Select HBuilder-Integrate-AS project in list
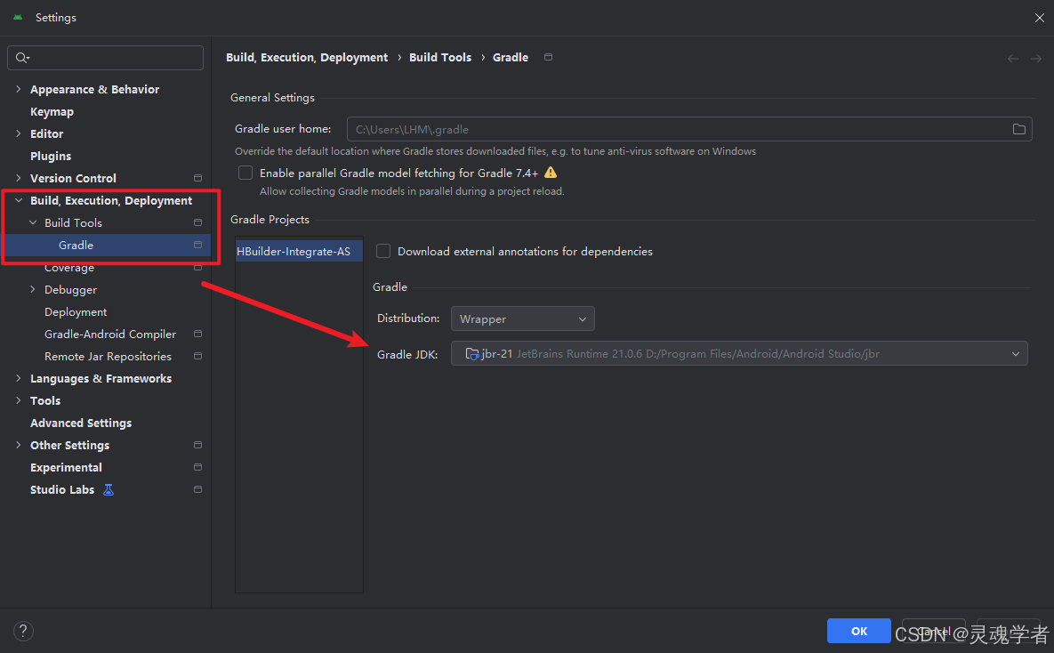This screenshot has height=653, width=1054. (x=299, y=252)
